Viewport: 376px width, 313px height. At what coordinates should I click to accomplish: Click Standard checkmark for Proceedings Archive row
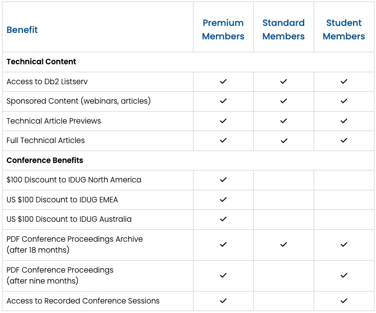pyautogui.click(x=283, y=244)
